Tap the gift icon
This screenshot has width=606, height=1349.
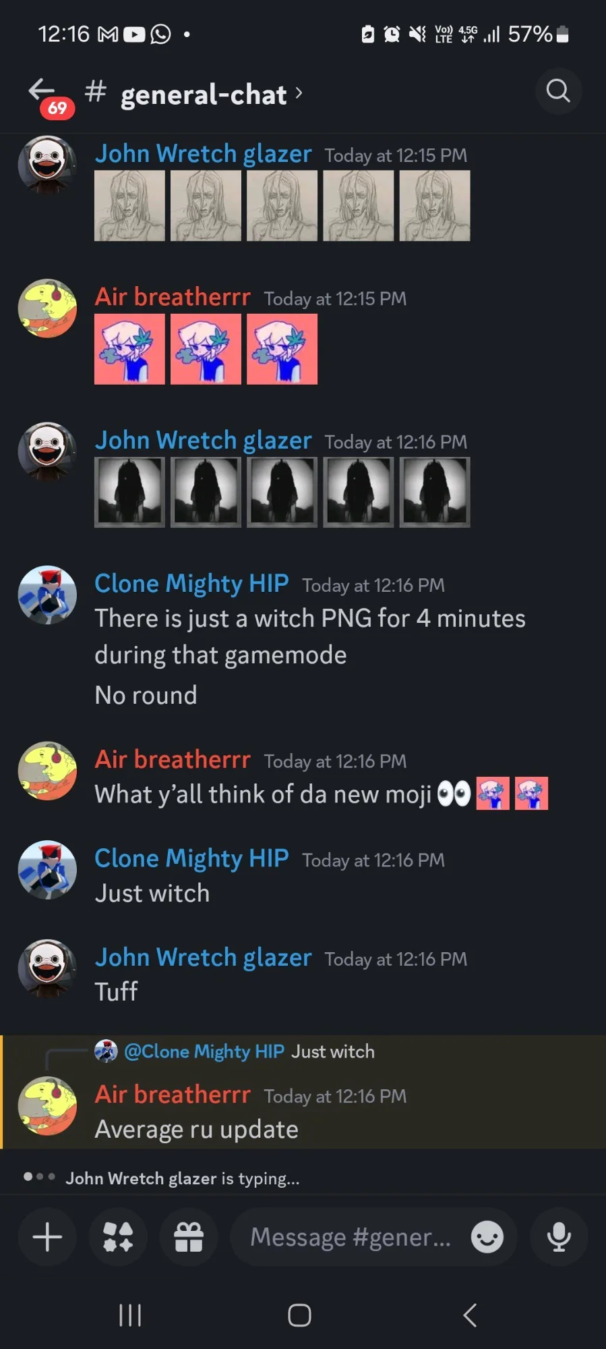coord(189,1237)
